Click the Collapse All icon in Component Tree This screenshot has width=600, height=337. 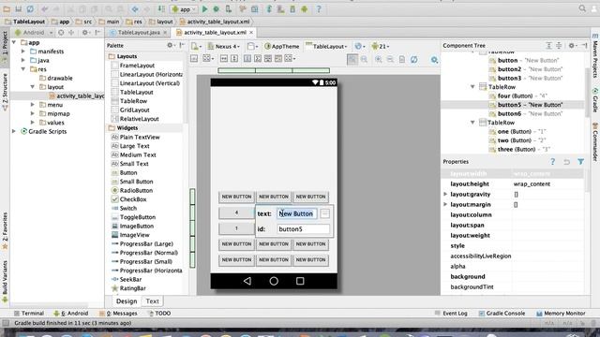coord(559,46)
